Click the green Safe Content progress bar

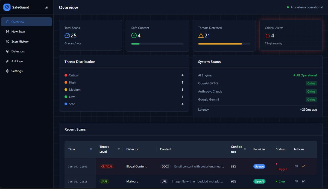[x=135, y=44]
